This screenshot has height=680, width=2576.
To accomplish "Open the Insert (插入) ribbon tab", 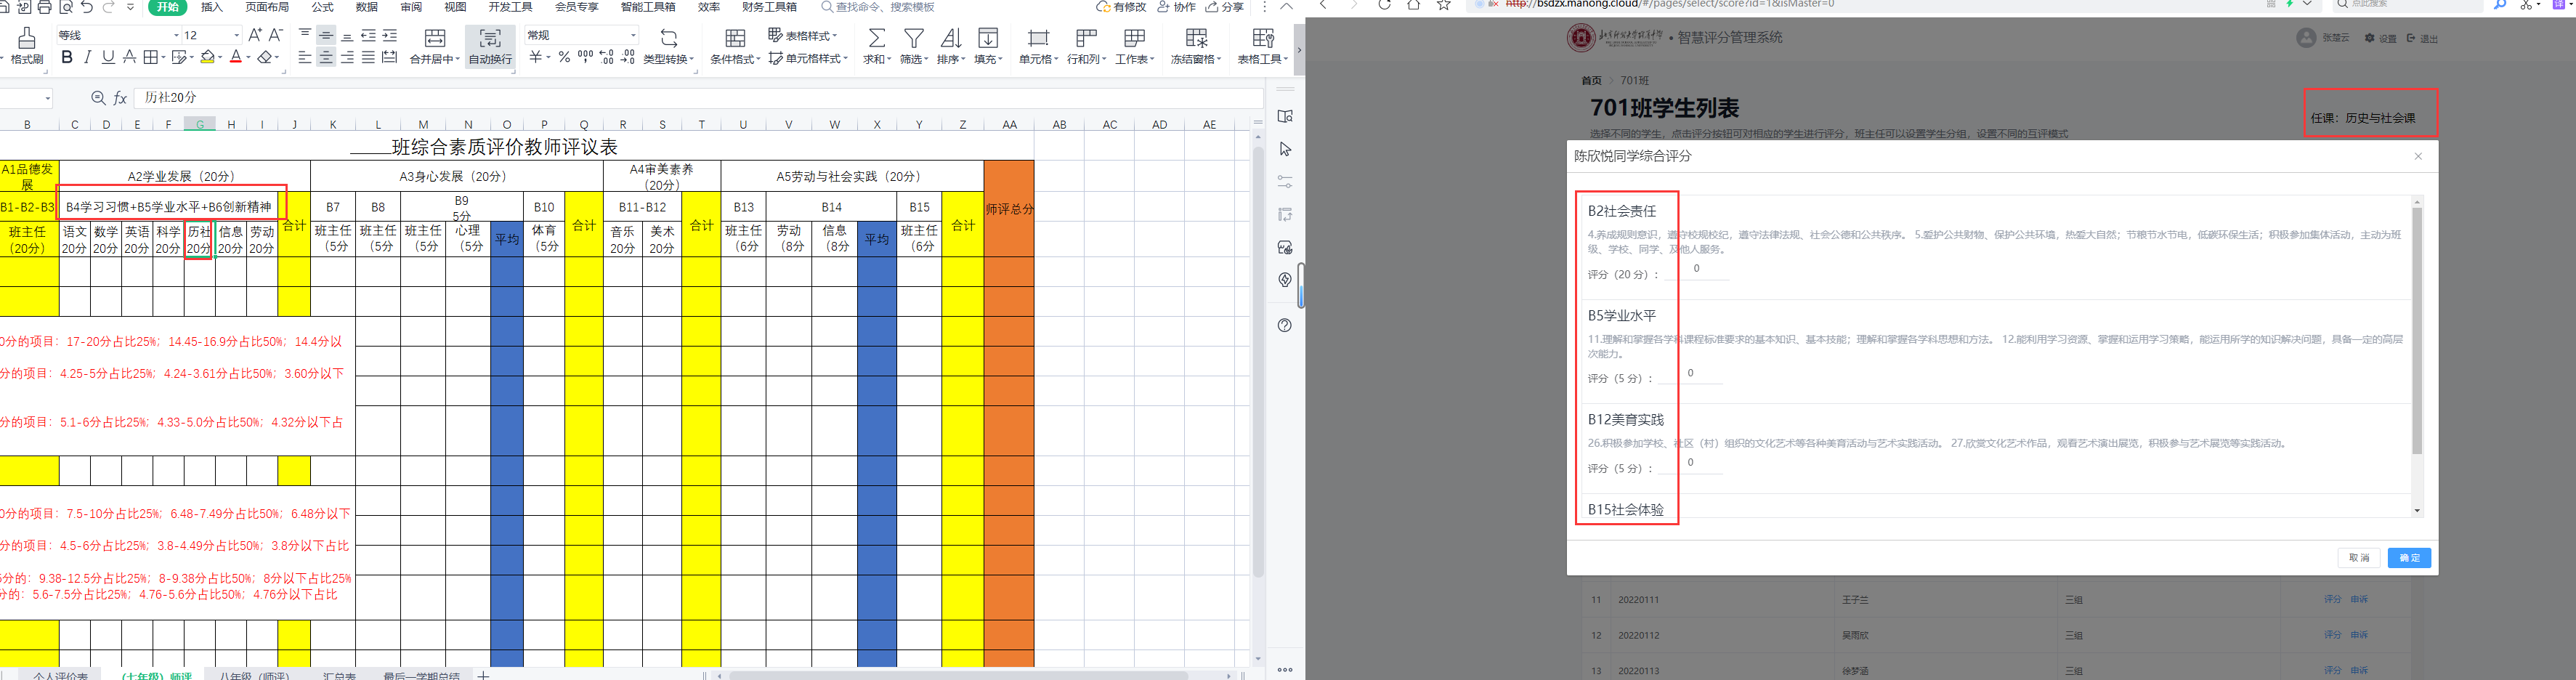I will pos(212,7).
